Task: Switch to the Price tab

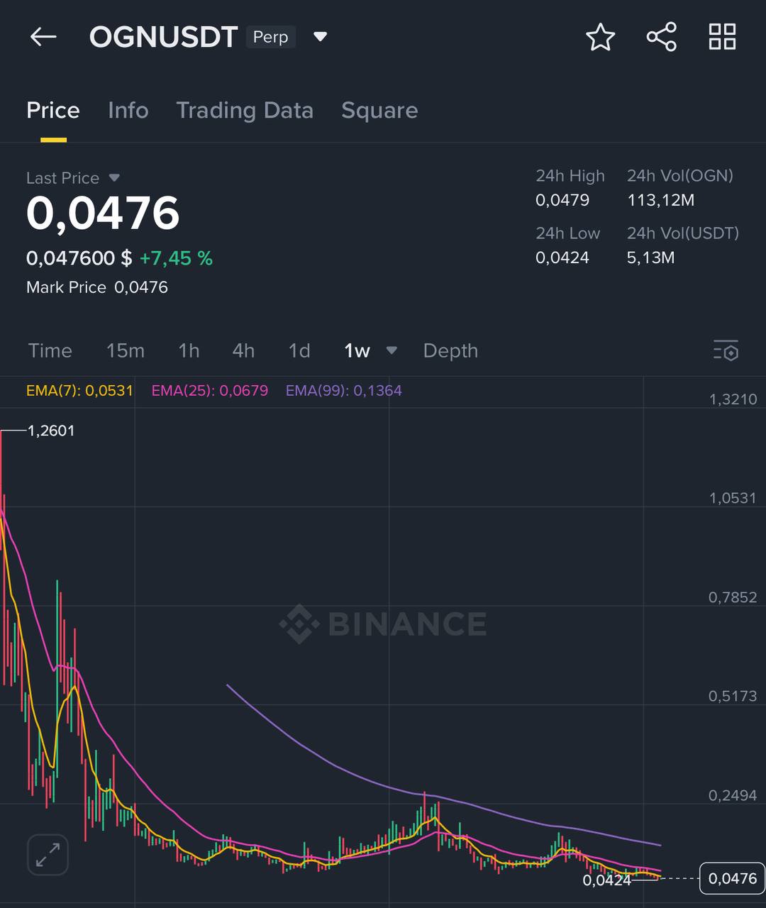Action: 53,111
